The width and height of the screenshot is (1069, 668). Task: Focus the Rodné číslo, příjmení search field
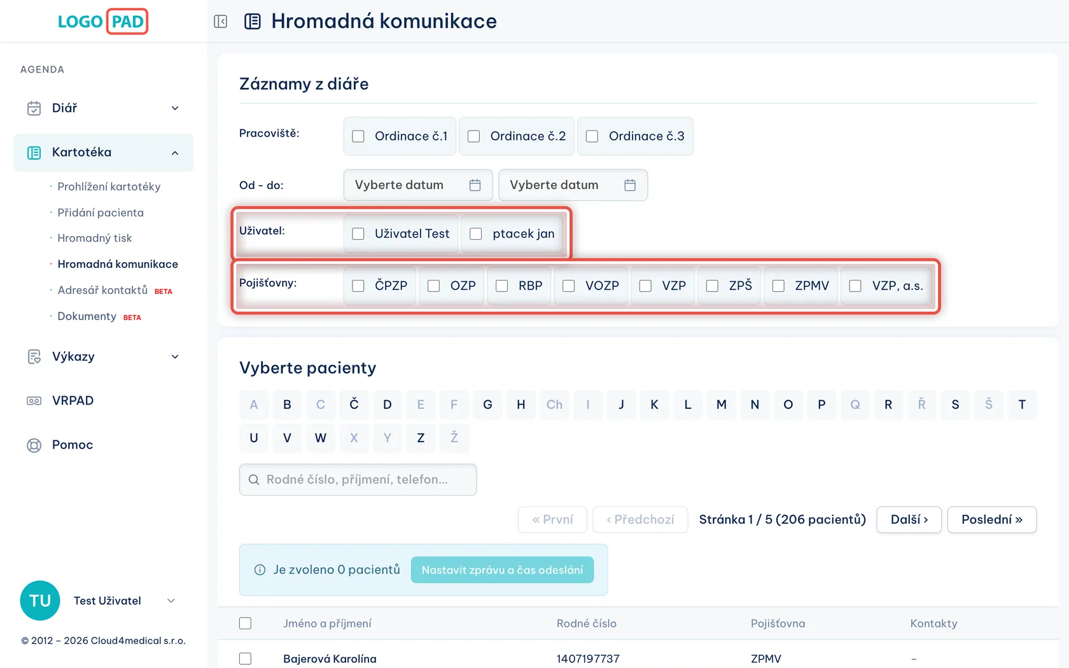[358, 480]
